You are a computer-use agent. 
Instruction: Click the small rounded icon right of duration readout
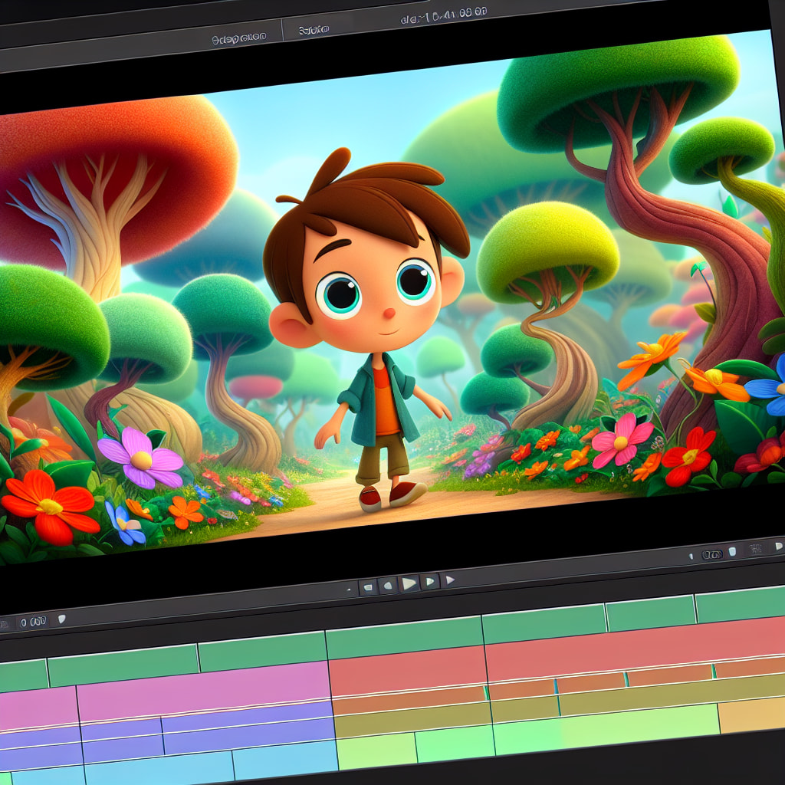[x=732, y=552]
